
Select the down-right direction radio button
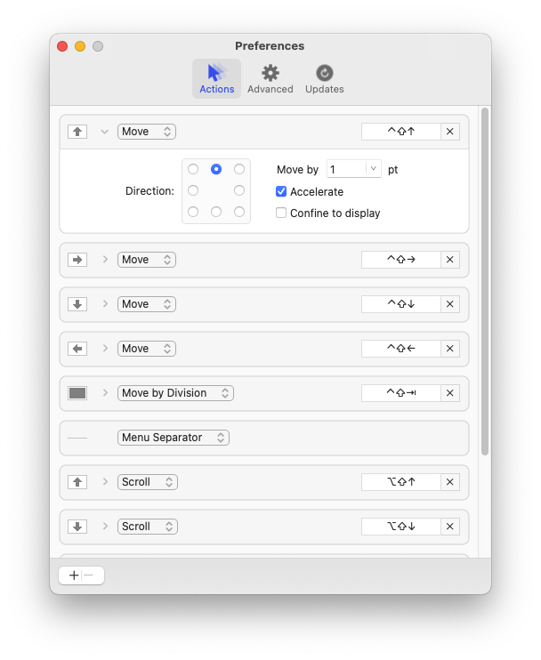[x=239, y=212]
